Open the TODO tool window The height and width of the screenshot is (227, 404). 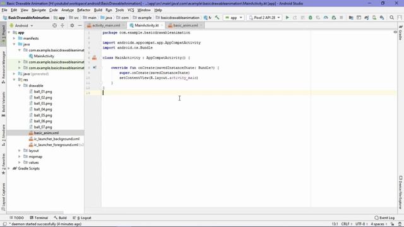[x=16, y=218]
